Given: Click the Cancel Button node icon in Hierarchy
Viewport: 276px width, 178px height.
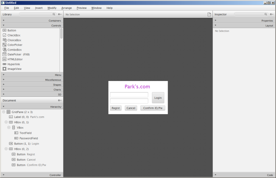Looking at the screenshot, I should click(x=13, y=159).
